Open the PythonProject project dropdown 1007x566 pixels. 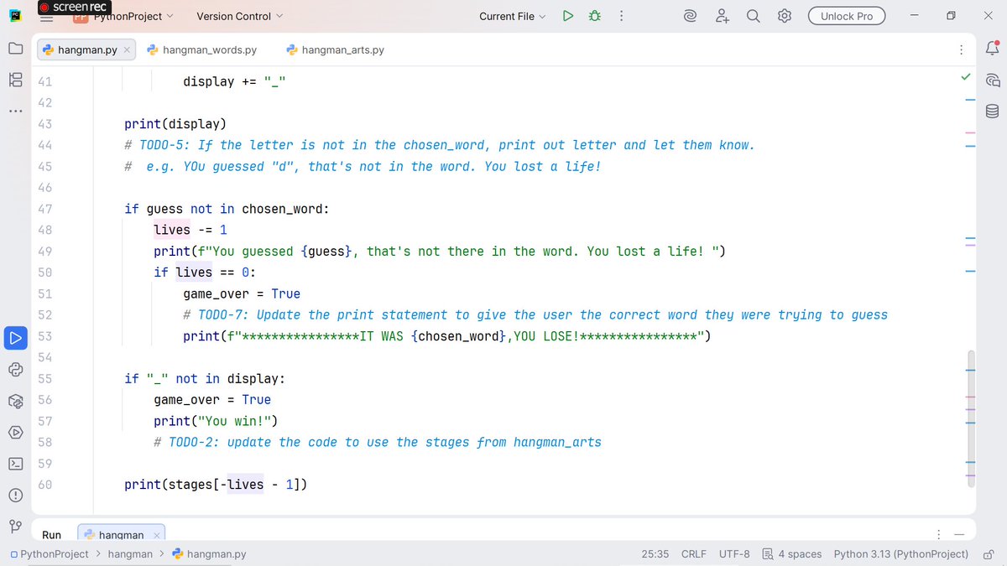tap(124, 16)
